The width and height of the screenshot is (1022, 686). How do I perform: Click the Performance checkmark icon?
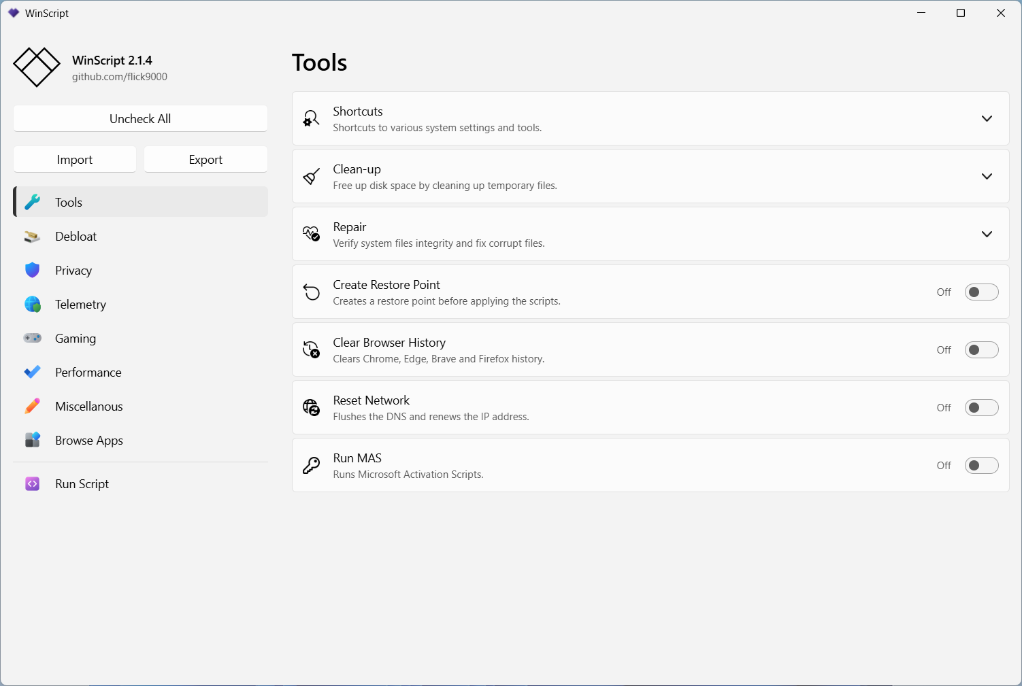pos(32,373)
